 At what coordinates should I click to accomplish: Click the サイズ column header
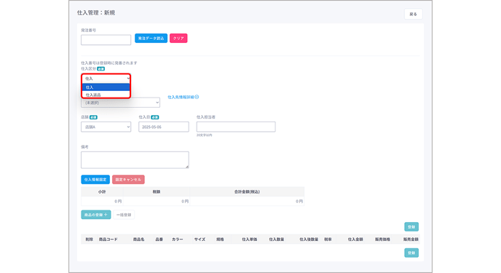[200, 240]
